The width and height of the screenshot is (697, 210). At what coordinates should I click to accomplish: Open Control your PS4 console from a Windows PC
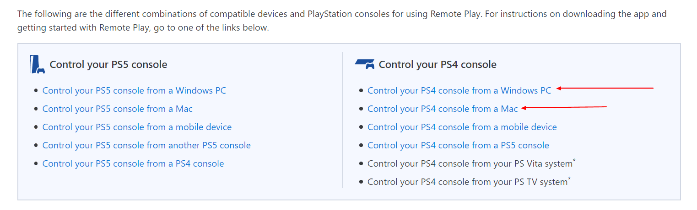coord(459,90)
